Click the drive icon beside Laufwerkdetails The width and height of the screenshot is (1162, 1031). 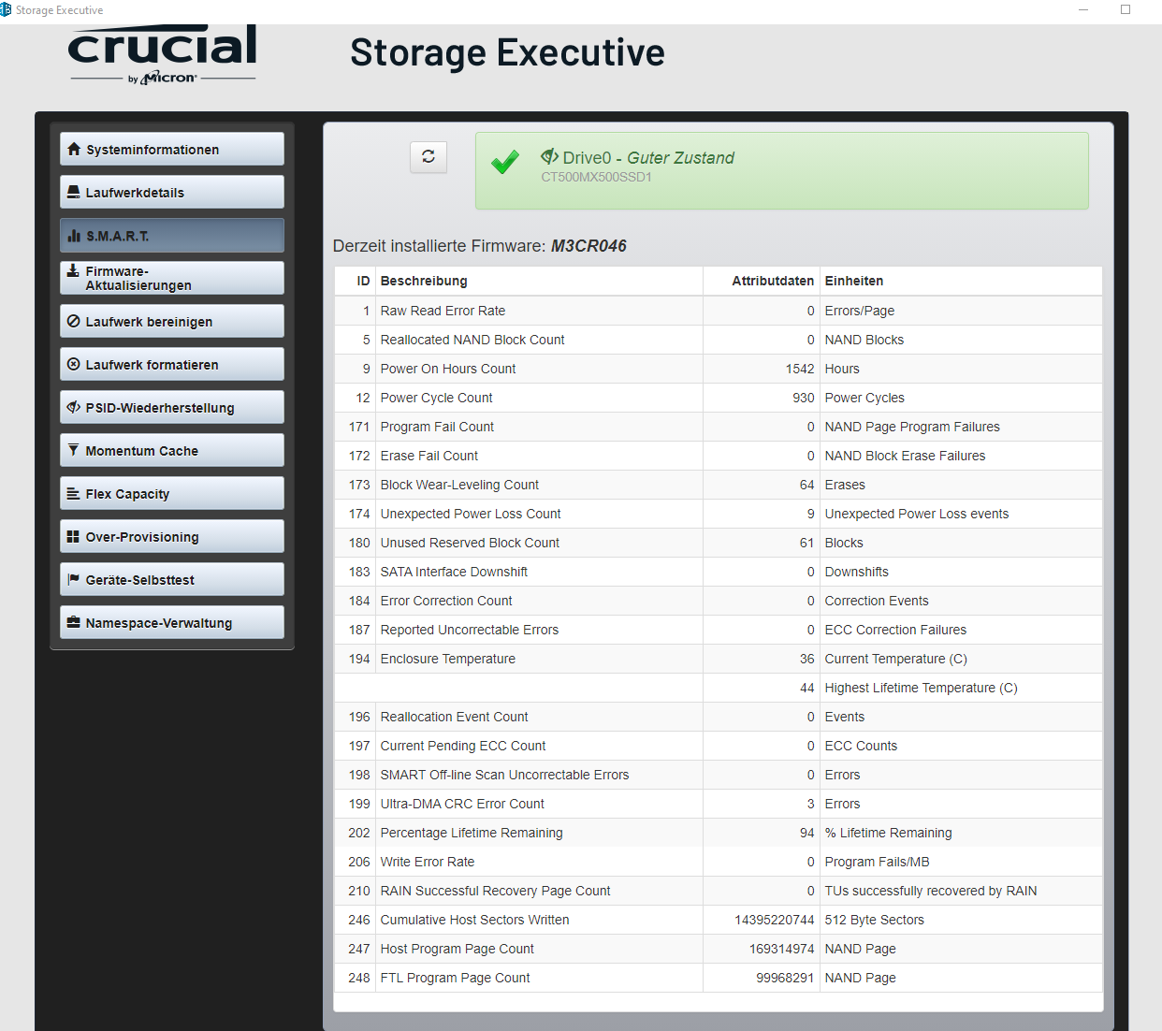[x=74, y=193]
